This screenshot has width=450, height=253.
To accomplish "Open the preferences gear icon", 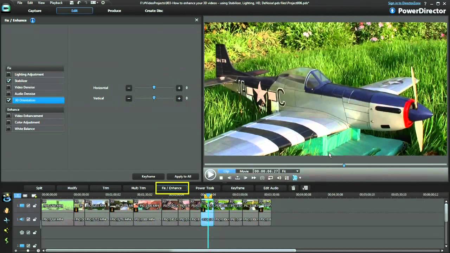I will tap(103, 3).
